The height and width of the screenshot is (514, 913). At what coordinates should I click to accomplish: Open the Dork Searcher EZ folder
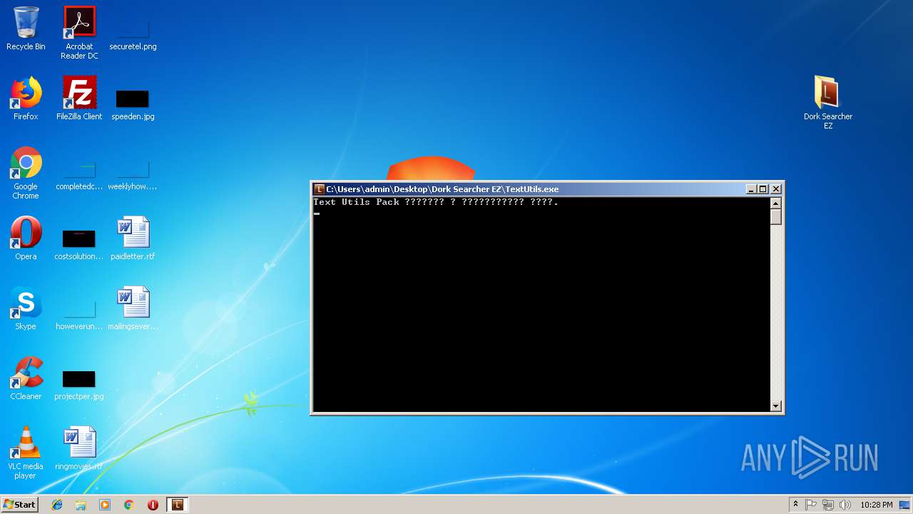coord(827,103)
